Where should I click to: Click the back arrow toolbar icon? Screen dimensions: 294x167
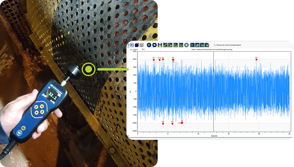tap(132, 45)
